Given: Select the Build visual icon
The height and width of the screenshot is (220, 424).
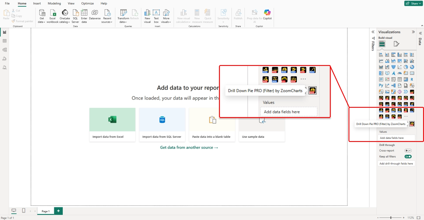Looking at the screenshot, I should click(382, 44).
